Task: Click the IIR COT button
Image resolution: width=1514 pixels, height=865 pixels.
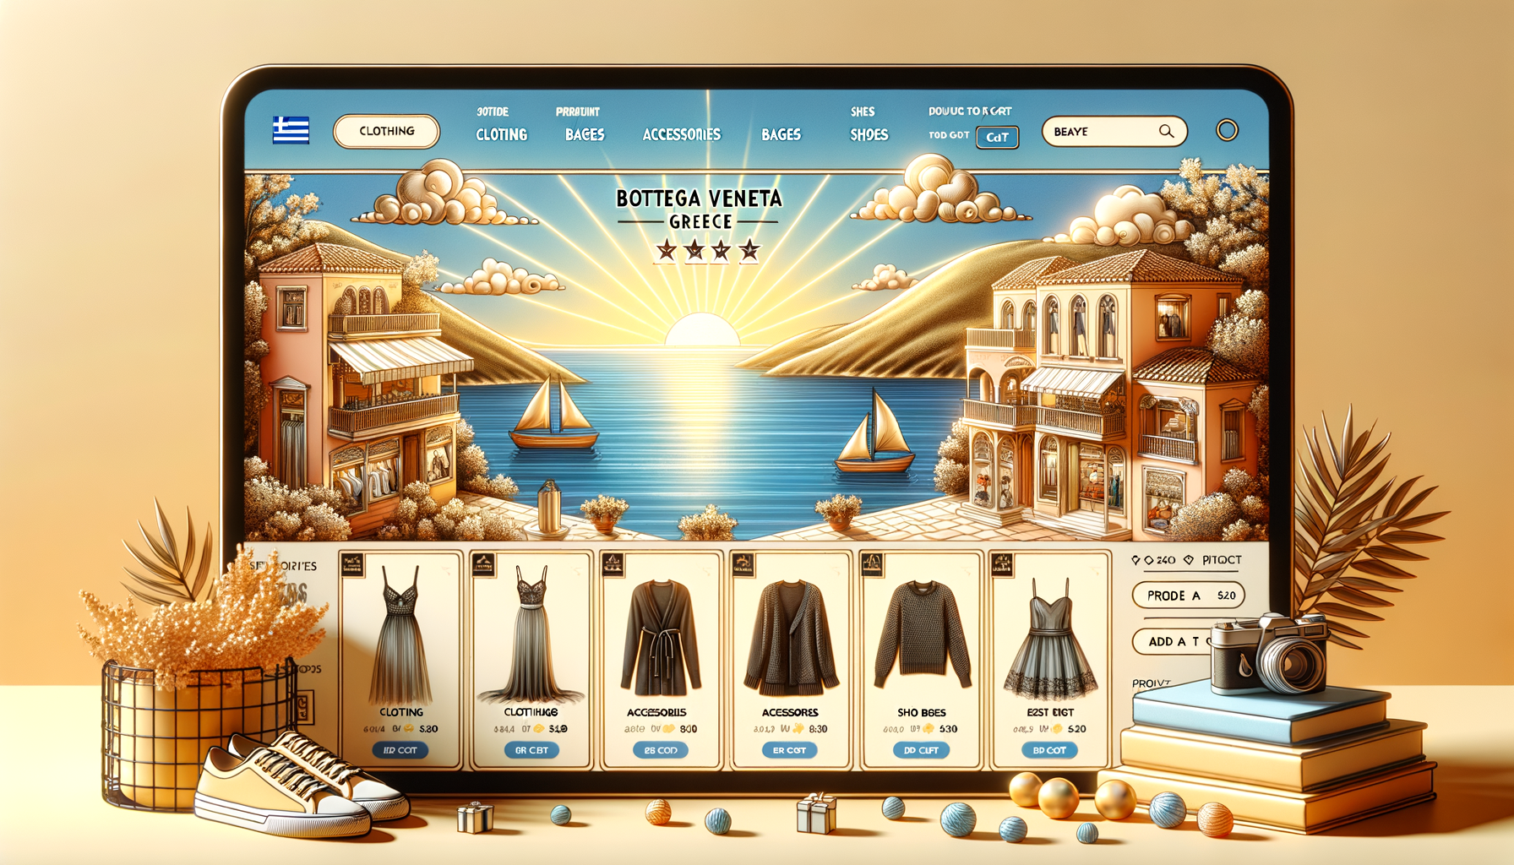Action: pos(400,750)
